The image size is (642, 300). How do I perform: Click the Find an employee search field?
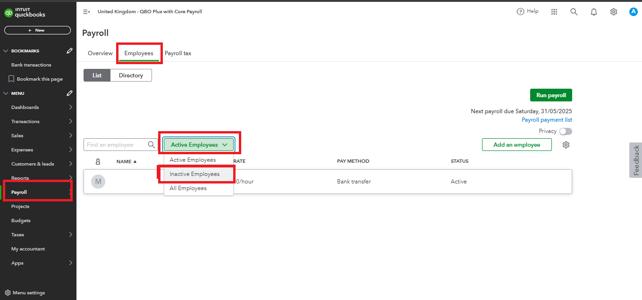116,145
